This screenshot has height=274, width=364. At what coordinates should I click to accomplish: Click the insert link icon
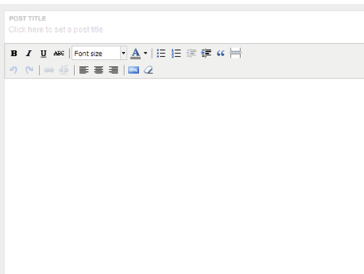(x=49, y=70)
